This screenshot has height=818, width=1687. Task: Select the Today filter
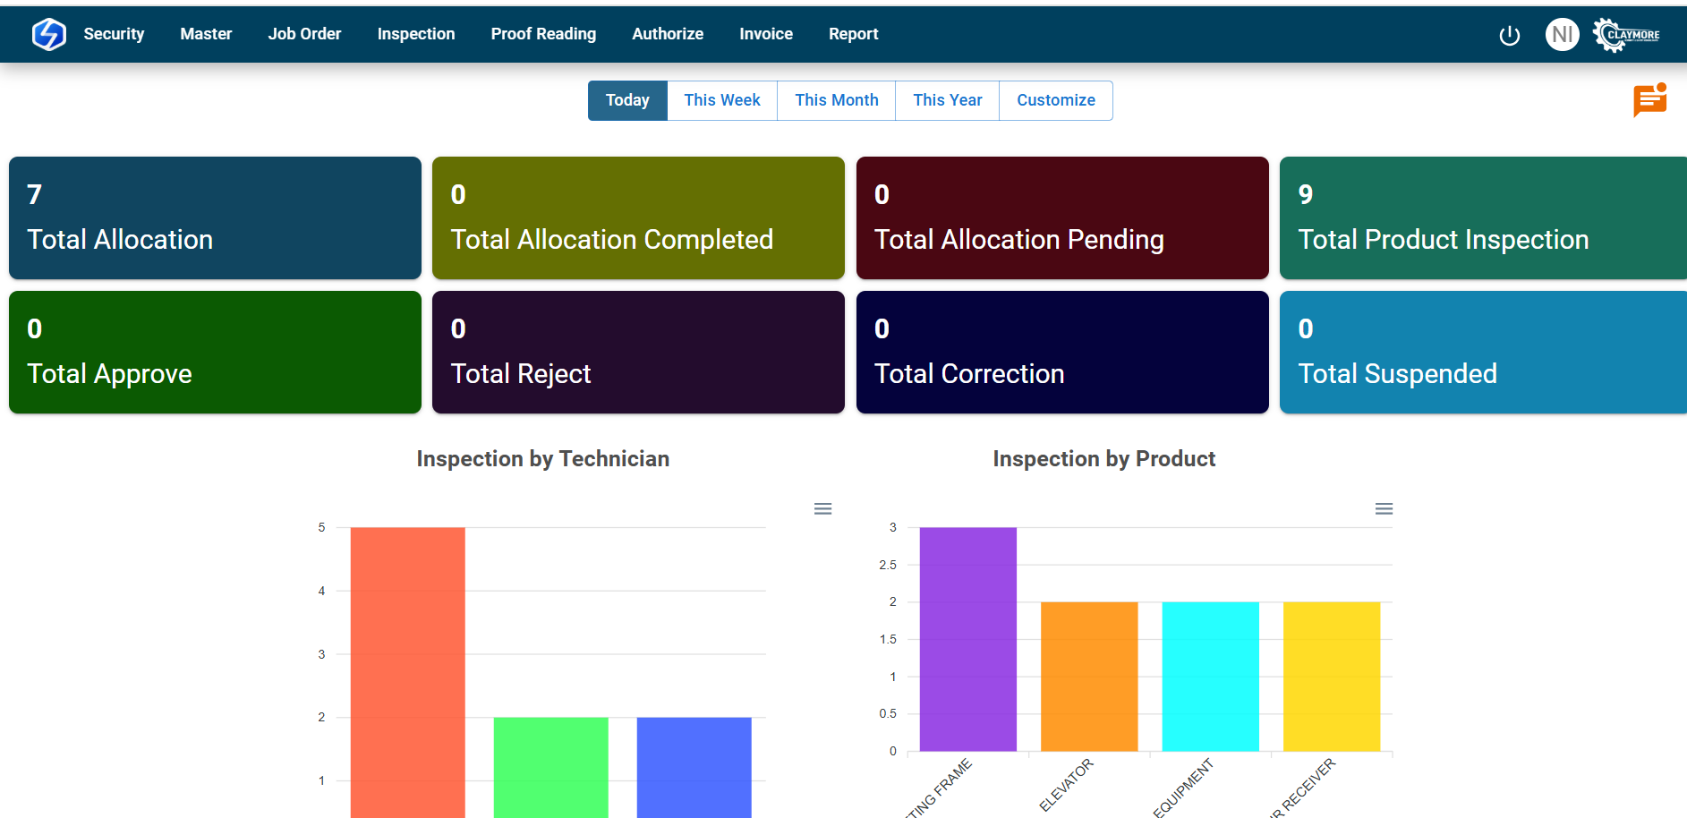coord(627,100)
